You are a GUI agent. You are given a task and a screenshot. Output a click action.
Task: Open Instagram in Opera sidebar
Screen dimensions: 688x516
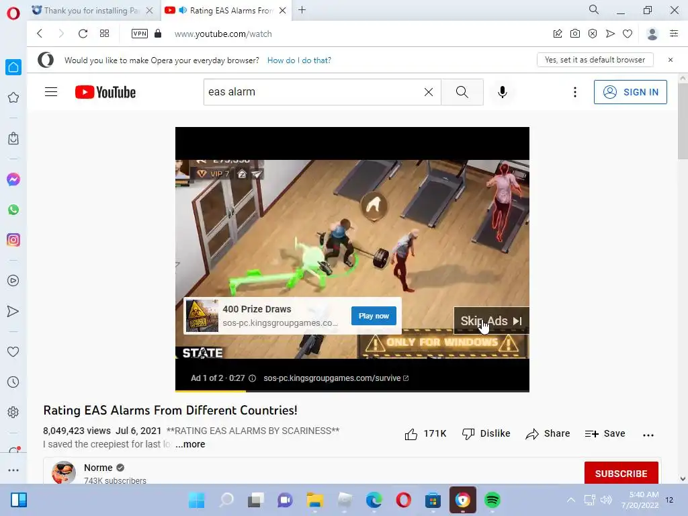(x=13, y=240)
